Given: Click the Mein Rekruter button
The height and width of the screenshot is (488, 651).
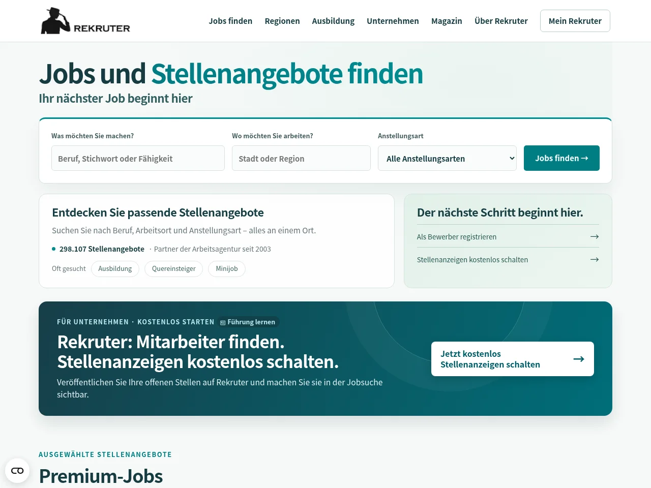Looking at the screenshot, I should pos(575,21).
